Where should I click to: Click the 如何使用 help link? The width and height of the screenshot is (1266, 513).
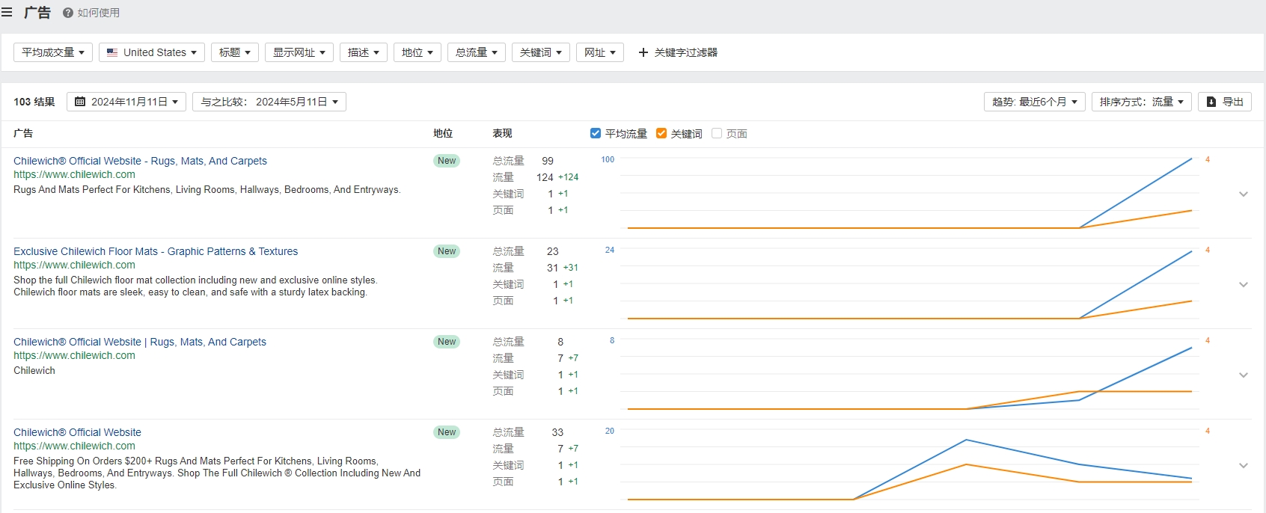coord(98,13)
